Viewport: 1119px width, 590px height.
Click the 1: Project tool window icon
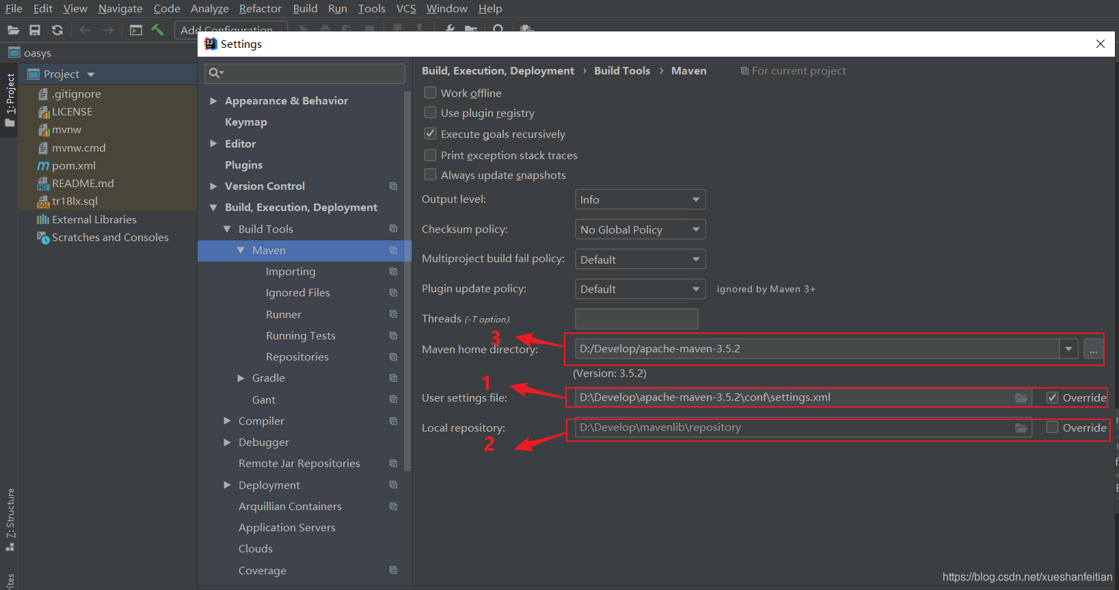coord(10,124)
